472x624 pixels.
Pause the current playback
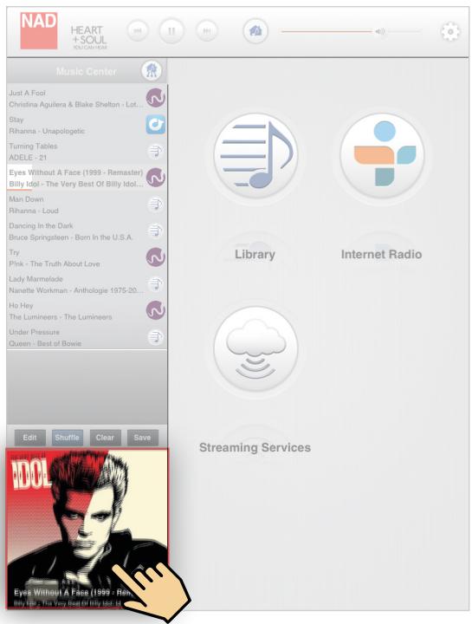171,30
